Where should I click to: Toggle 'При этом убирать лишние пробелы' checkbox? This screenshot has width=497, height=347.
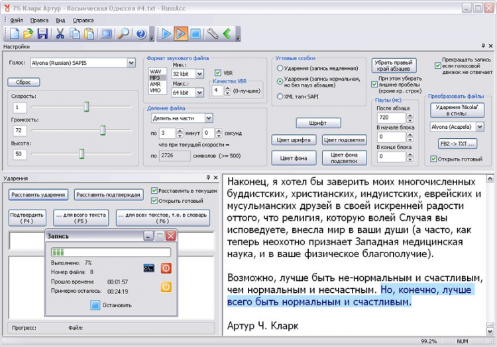click(x=374, y=85)
